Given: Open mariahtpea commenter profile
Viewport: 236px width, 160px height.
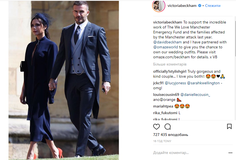Looking at the screenshot, I should point(163,106).
